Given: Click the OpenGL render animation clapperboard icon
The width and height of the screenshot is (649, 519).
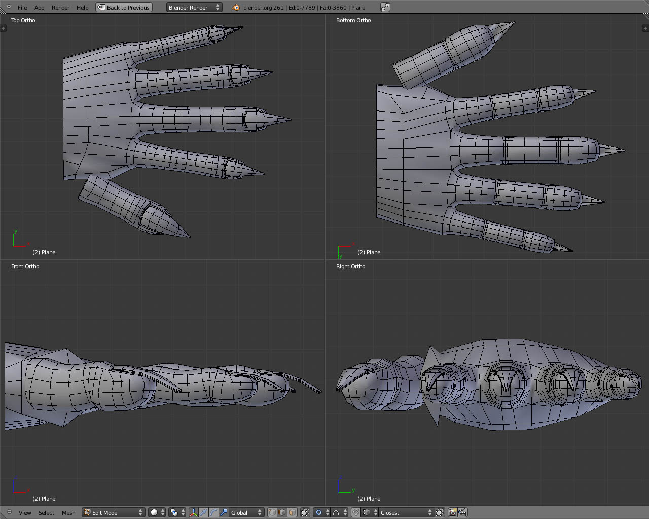Looking at the screenshot, I should (462, 512).
